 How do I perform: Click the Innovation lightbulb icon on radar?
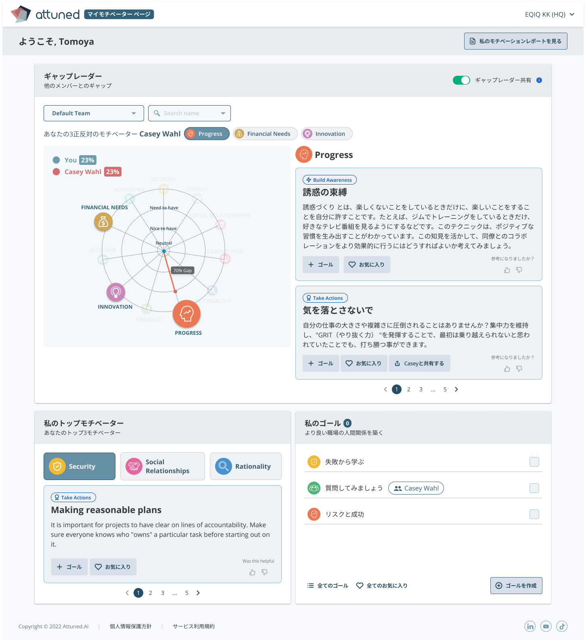pos(116,292)
